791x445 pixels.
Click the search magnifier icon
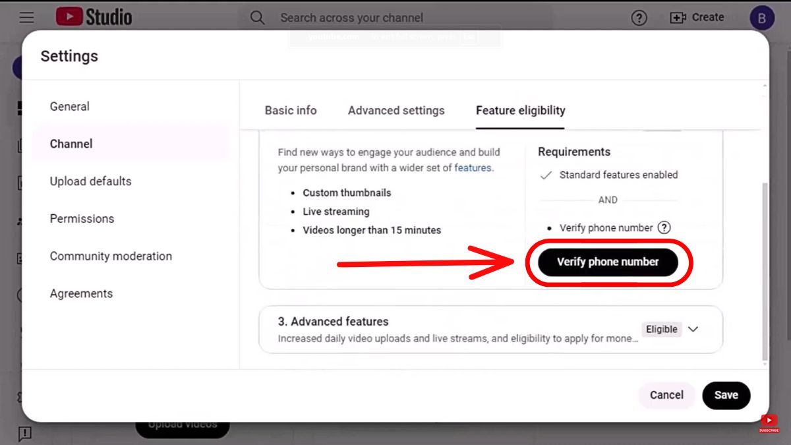258,18
